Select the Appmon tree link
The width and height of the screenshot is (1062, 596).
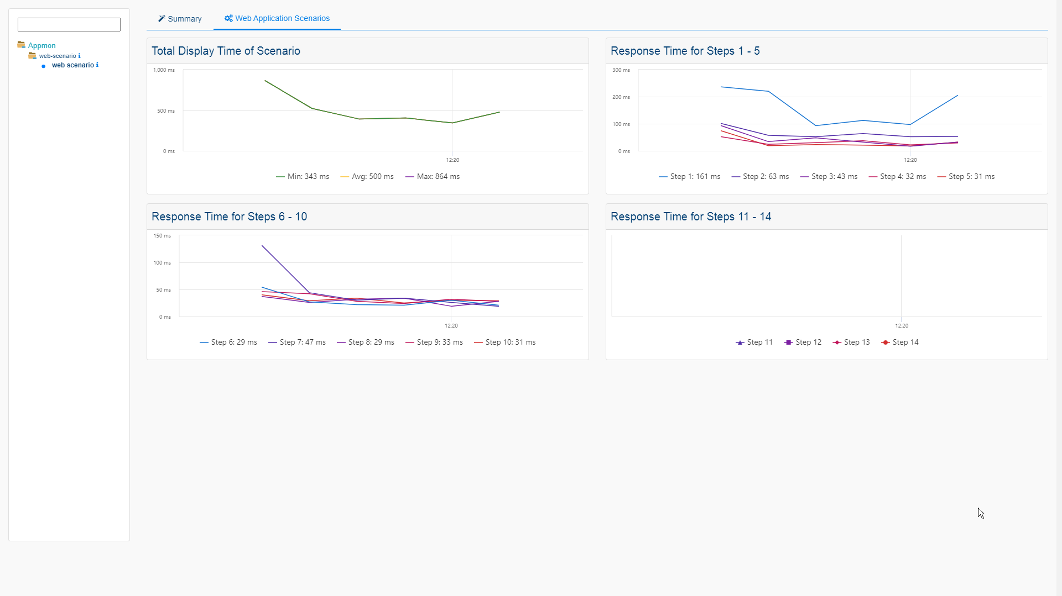pos(42,46)
